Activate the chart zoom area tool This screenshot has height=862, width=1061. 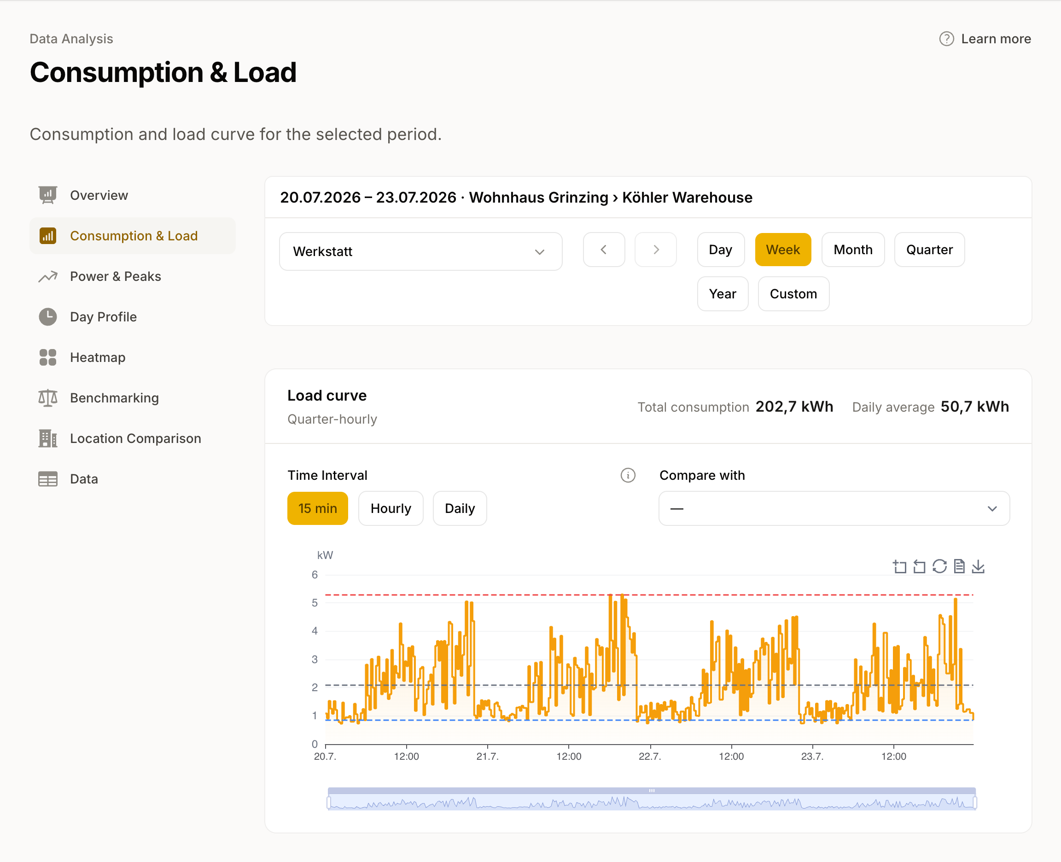point(899,566)
